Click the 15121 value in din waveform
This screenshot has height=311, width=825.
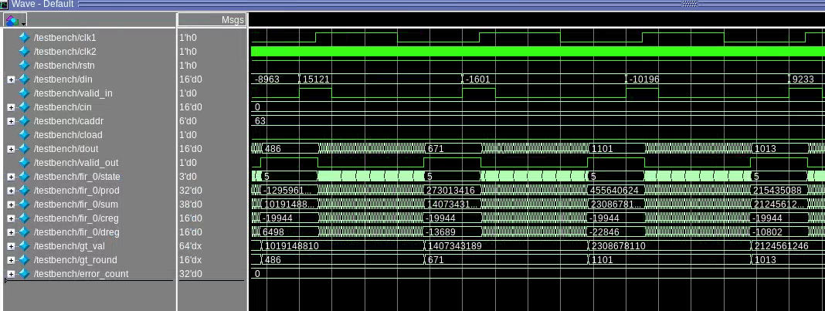coord(317,79)
